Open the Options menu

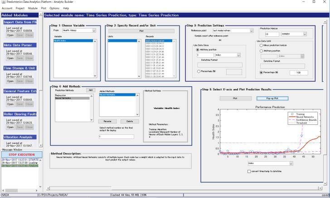54,8
